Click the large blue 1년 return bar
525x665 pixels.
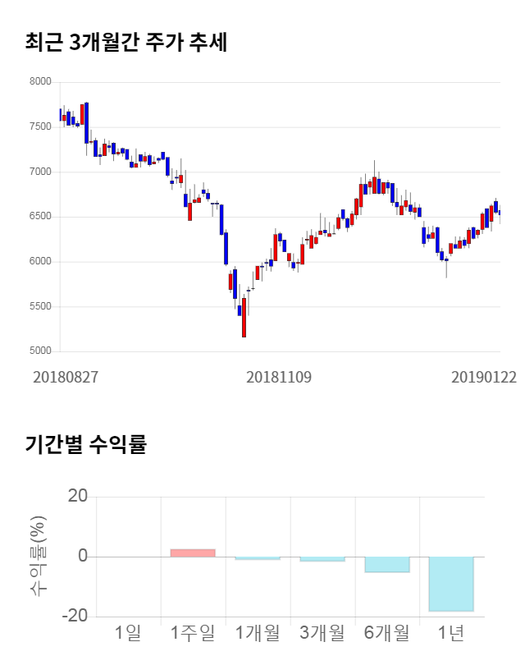pos(451,584)
